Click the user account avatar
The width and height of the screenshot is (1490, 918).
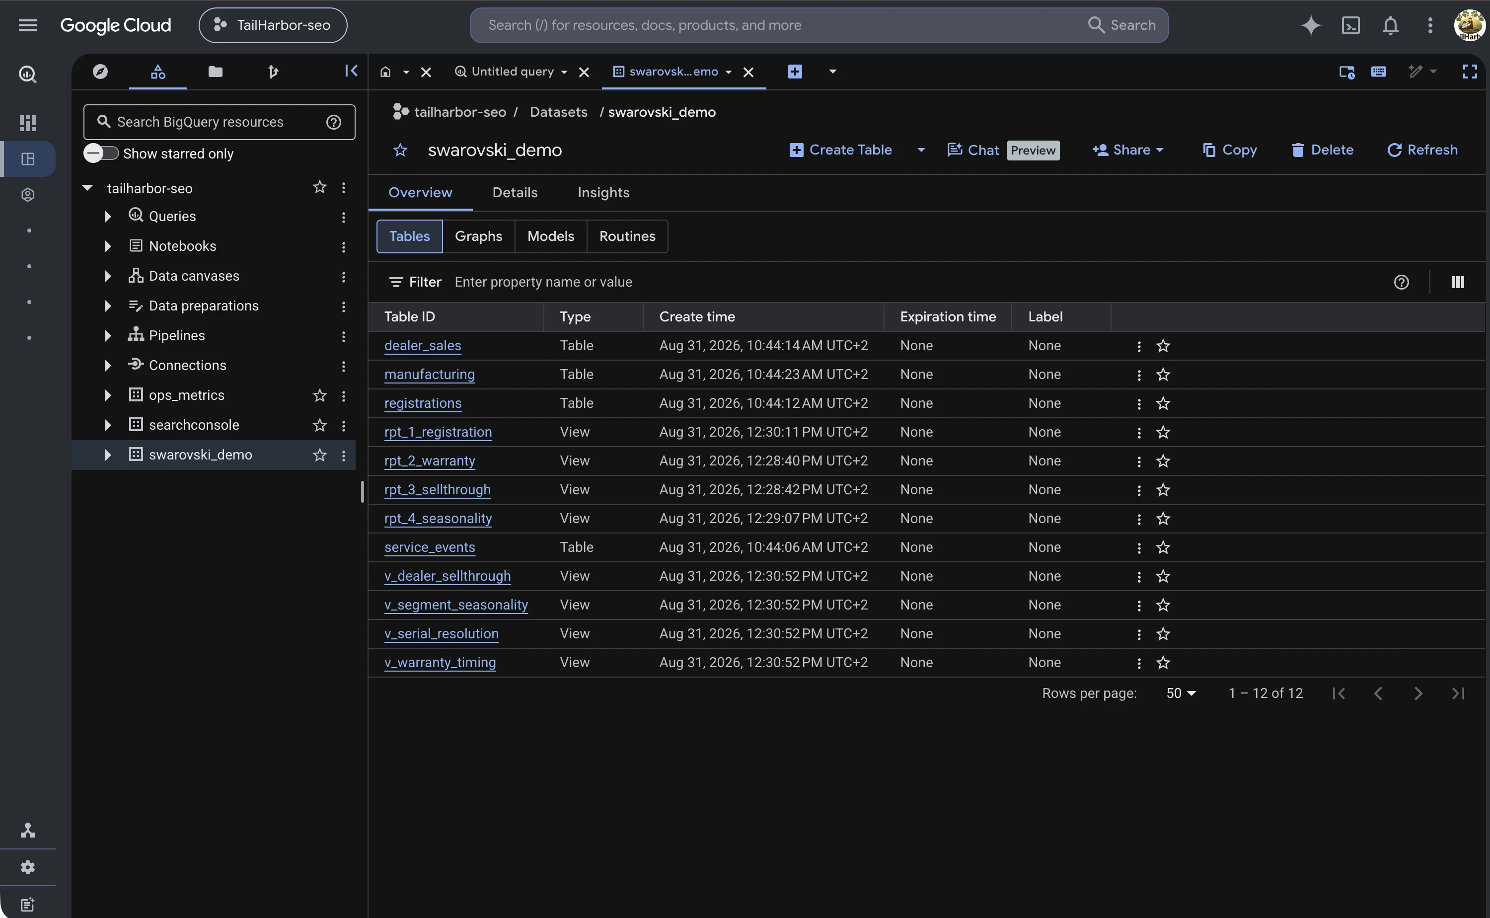pos(1469,25)
